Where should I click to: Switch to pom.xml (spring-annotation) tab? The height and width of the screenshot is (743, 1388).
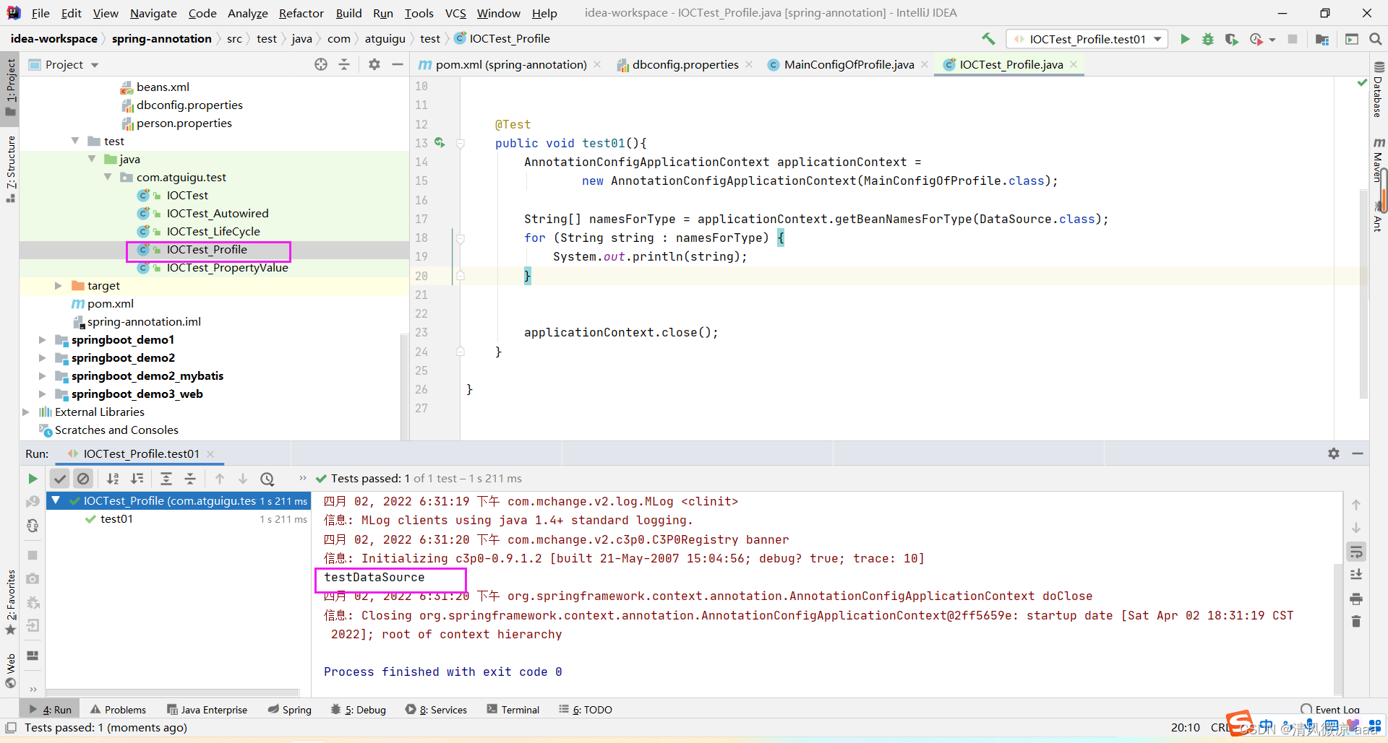pos(510,64)
